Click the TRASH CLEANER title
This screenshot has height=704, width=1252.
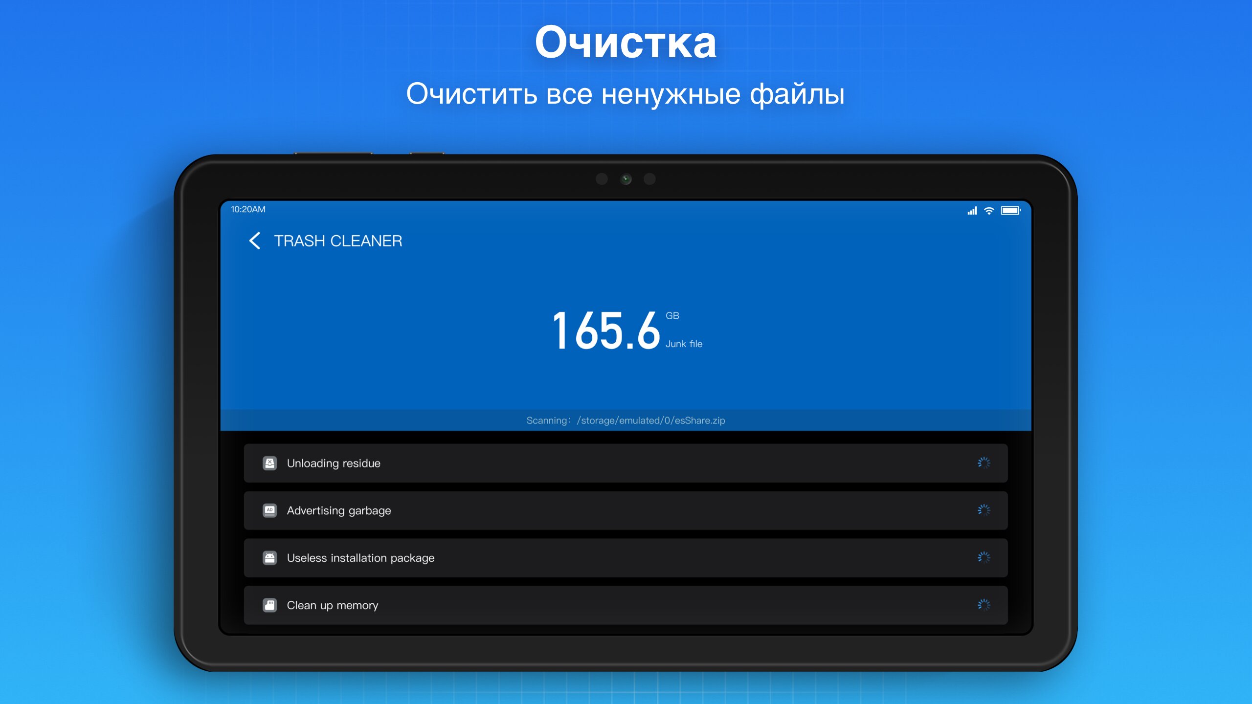338,241
